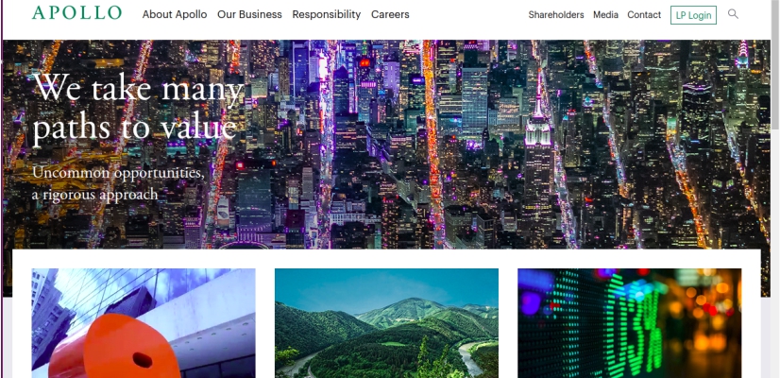This screenshot has height=378, width=780.
Task: Open the Shareholders link
Action: coord(556,15)
